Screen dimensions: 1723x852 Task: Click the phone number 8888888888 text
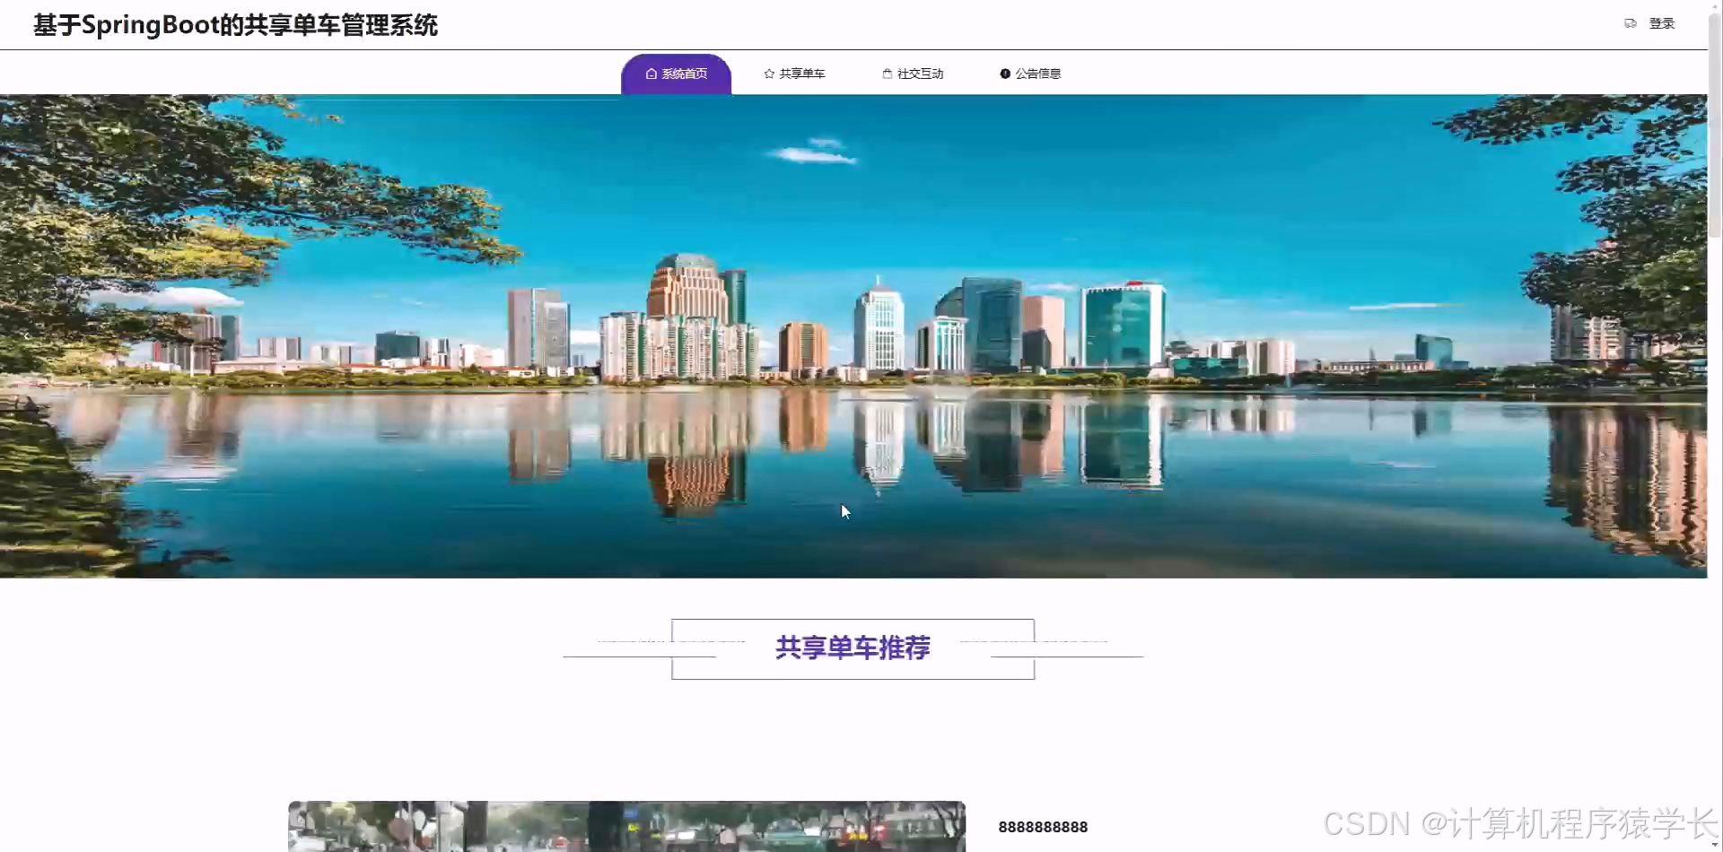click(1043, 826)
